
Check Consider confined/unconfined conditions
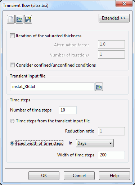pos(12,65)
